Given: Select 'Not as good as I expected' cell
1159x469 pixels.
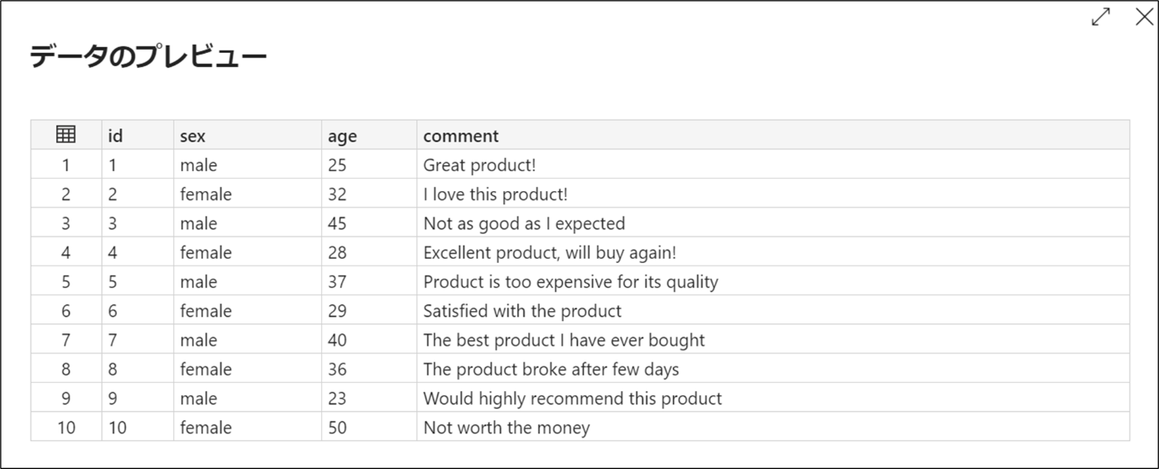Looking at the screenshot, I should coord(773,223).
